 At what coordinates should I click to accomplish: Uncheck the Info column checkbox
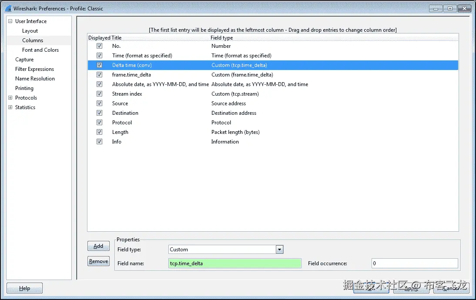[x=99, y=141]
